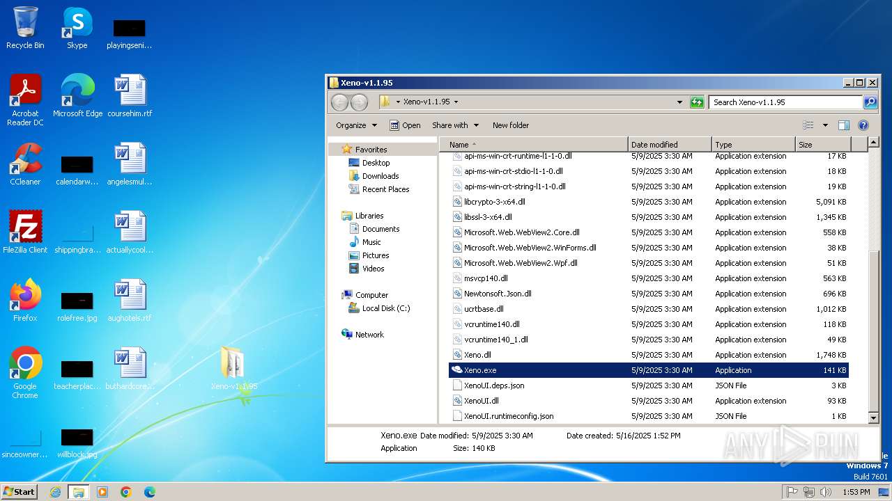
Task: Select the aughotels.rtf desktop file
Action: tap(130, 301)
